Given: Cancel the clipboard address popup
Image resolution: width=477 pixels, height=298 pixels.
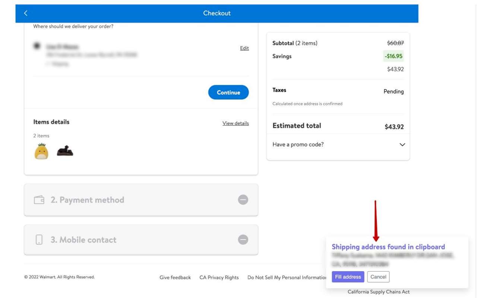Looking at the screenshot, I should (378, 277).
